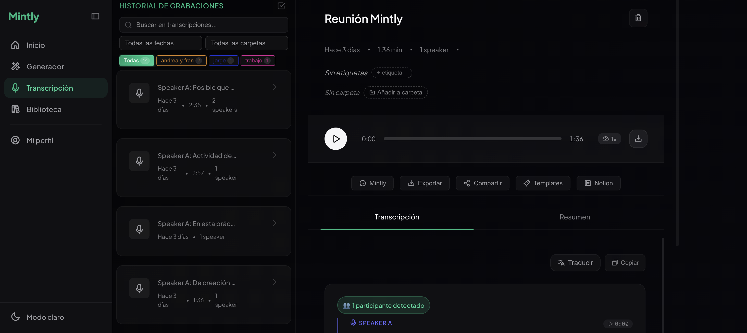Translate the transcription with Traducir

(575, 262)
